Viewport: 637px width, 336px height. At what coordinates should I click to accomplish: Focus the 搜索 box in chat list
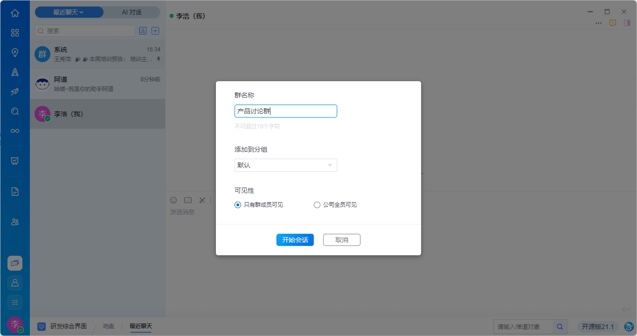[x=85, y=31]
